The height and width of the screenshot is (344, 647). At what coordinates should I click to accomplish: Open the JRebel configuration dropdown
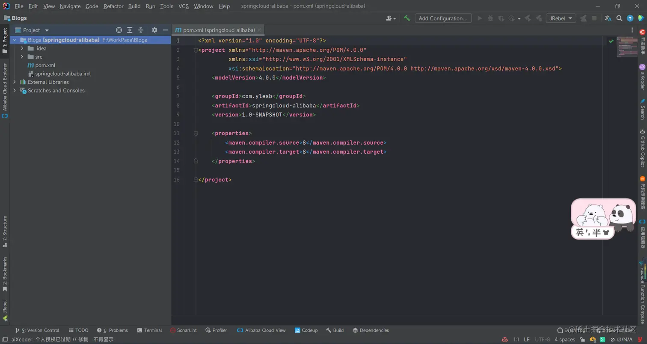(561, 18)
